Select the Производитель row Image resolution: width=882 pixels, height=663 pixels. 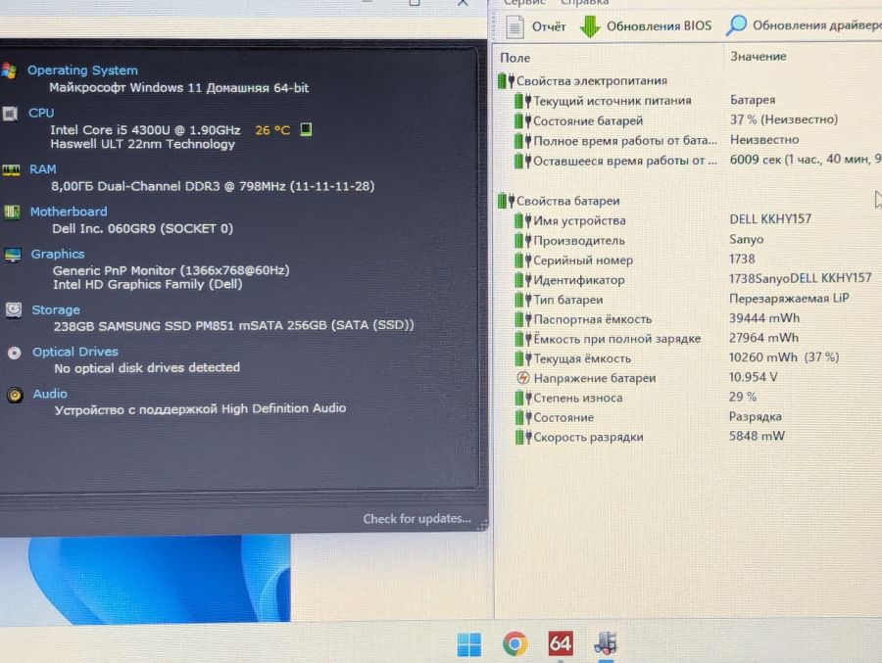pyautogui.click(x=698, y=240)
